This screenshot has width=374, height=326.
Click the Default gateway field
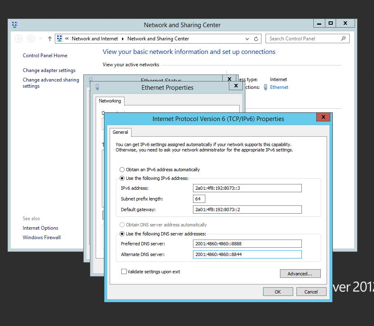coord(247,210)
